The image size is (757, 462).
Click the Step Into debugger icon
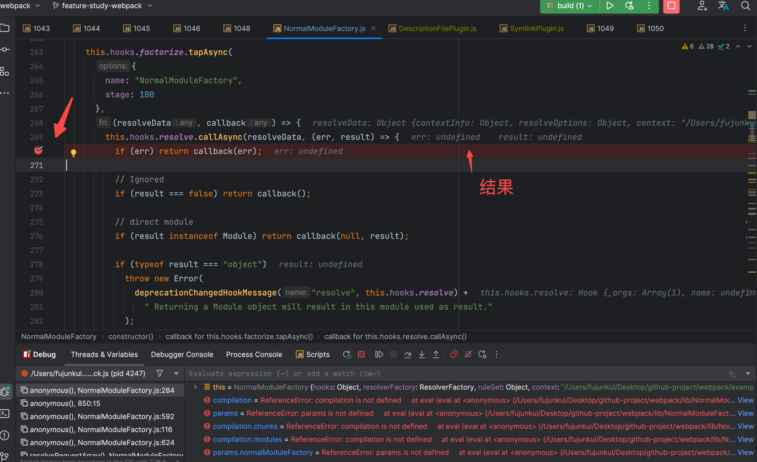[x=422, y=354]
